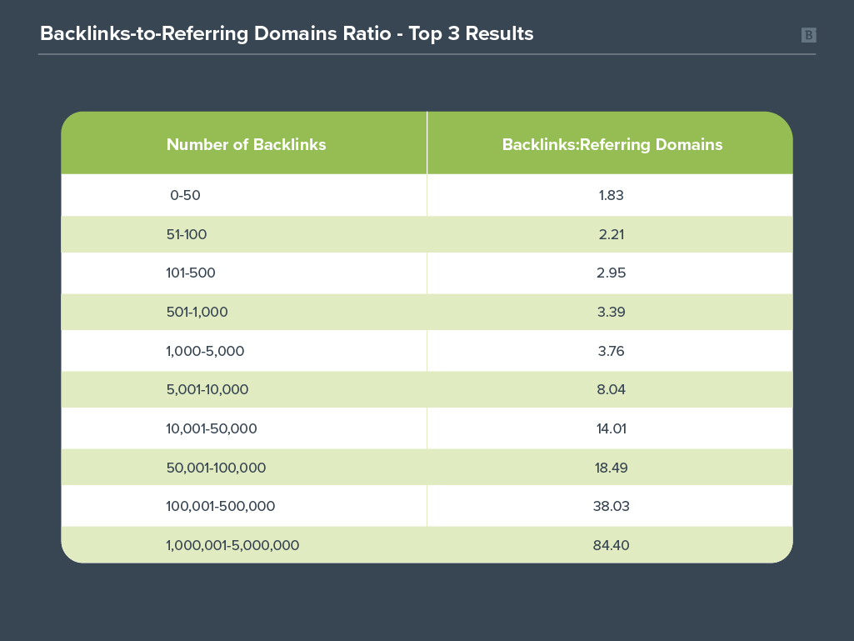Choose the 10,001-50,000 range cell
The image size is (854, 641).
212,428
